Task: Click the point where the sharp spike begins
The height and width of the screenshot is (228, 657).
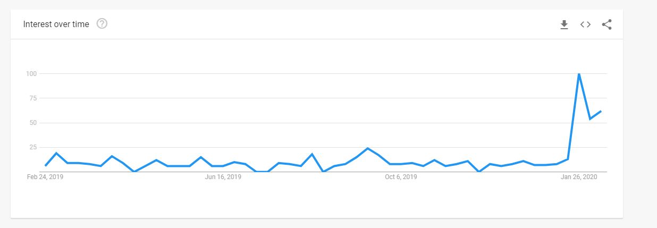Action: [x=568, y=159]
